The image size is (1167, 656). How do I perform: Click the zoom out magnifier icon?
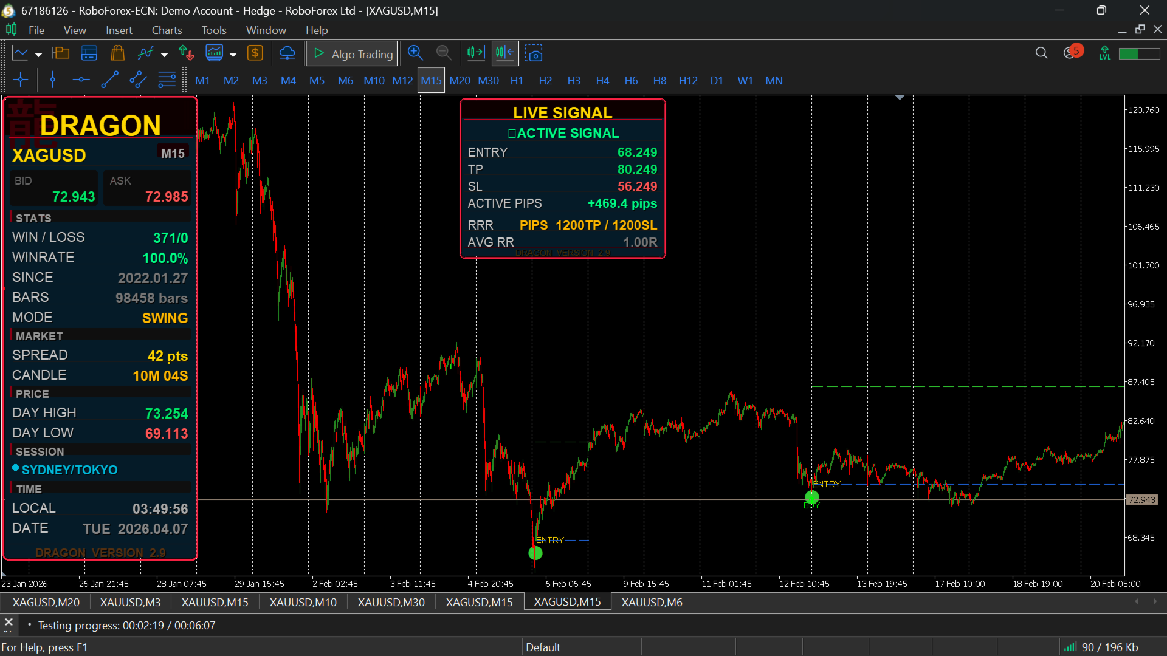[x=444, y=53]
